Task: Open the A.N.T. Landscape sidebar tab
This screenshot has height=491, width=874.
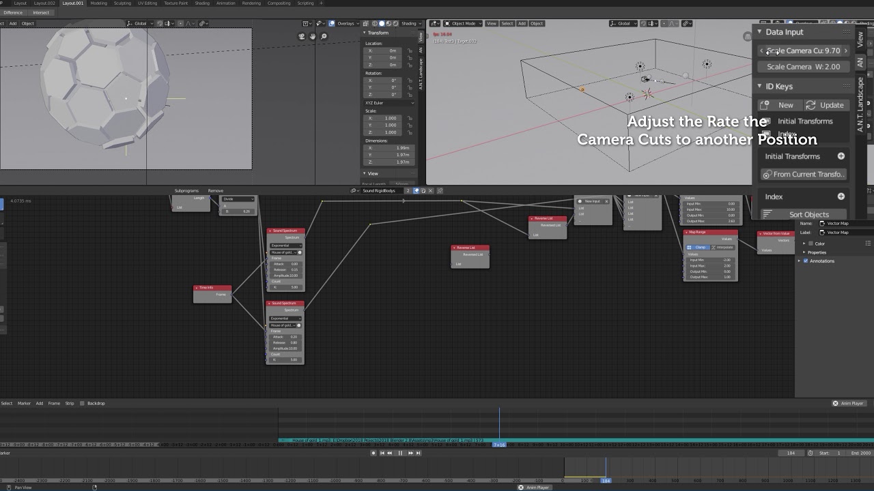Action: coord(860,104)
